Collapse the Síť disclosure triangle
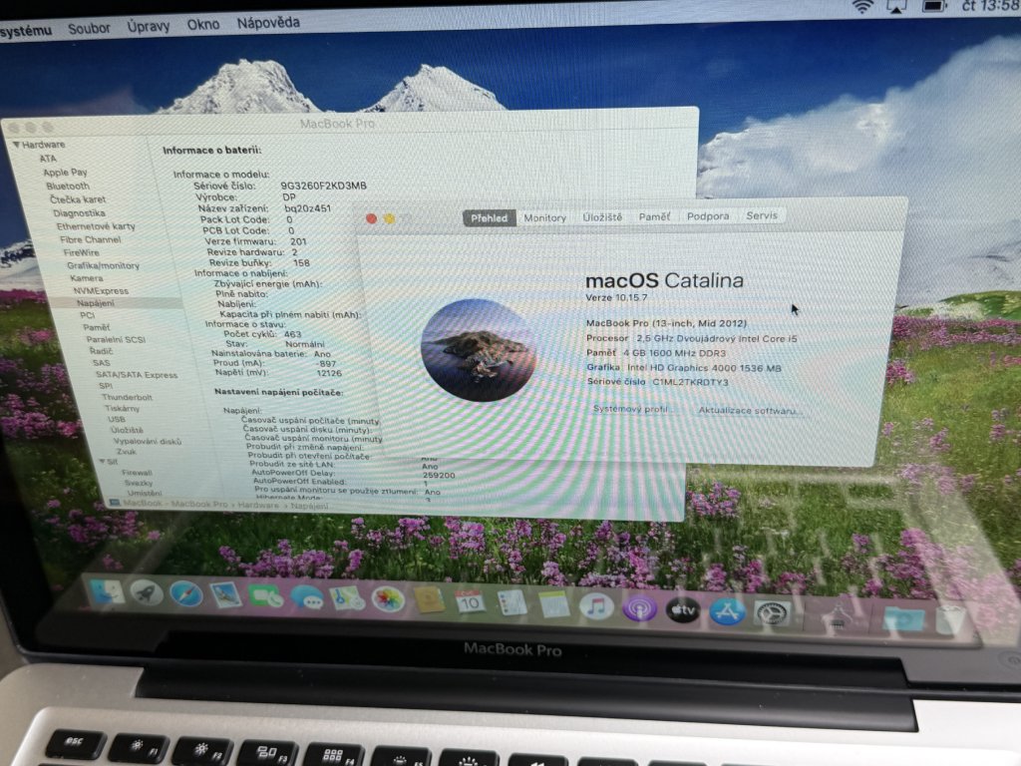1021x766 pixels. [x=103, y=461]
